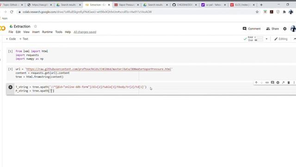Click 'import numpy as np' line
This screenshot has height=167, width=296.
pyautogui.click(x=30, y=59)
